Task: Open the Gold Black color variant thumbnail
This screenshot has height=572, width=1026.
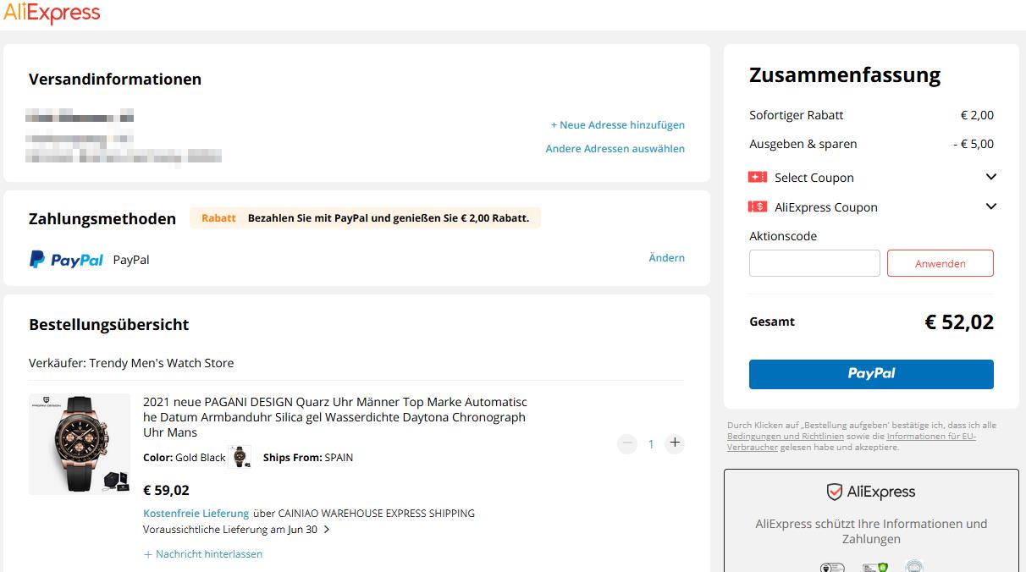Action: pyautogui.click(x=240, y=457)
